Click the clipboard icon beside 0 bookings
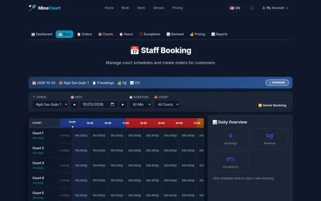The image size is (321, 201). coord(94,83)
